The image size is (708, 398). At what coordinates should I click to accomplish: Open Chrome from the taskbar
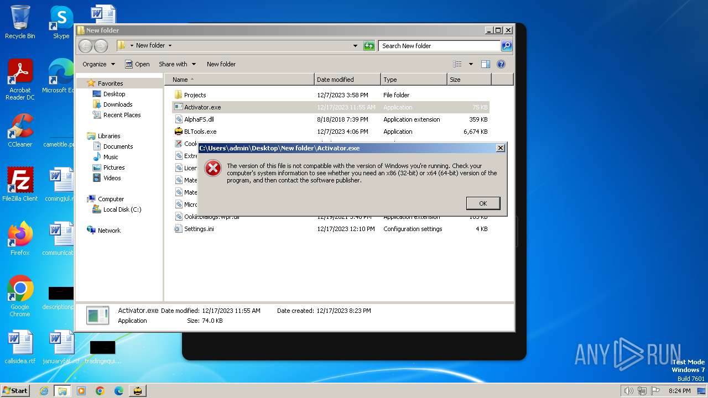(x=100, y=391)
